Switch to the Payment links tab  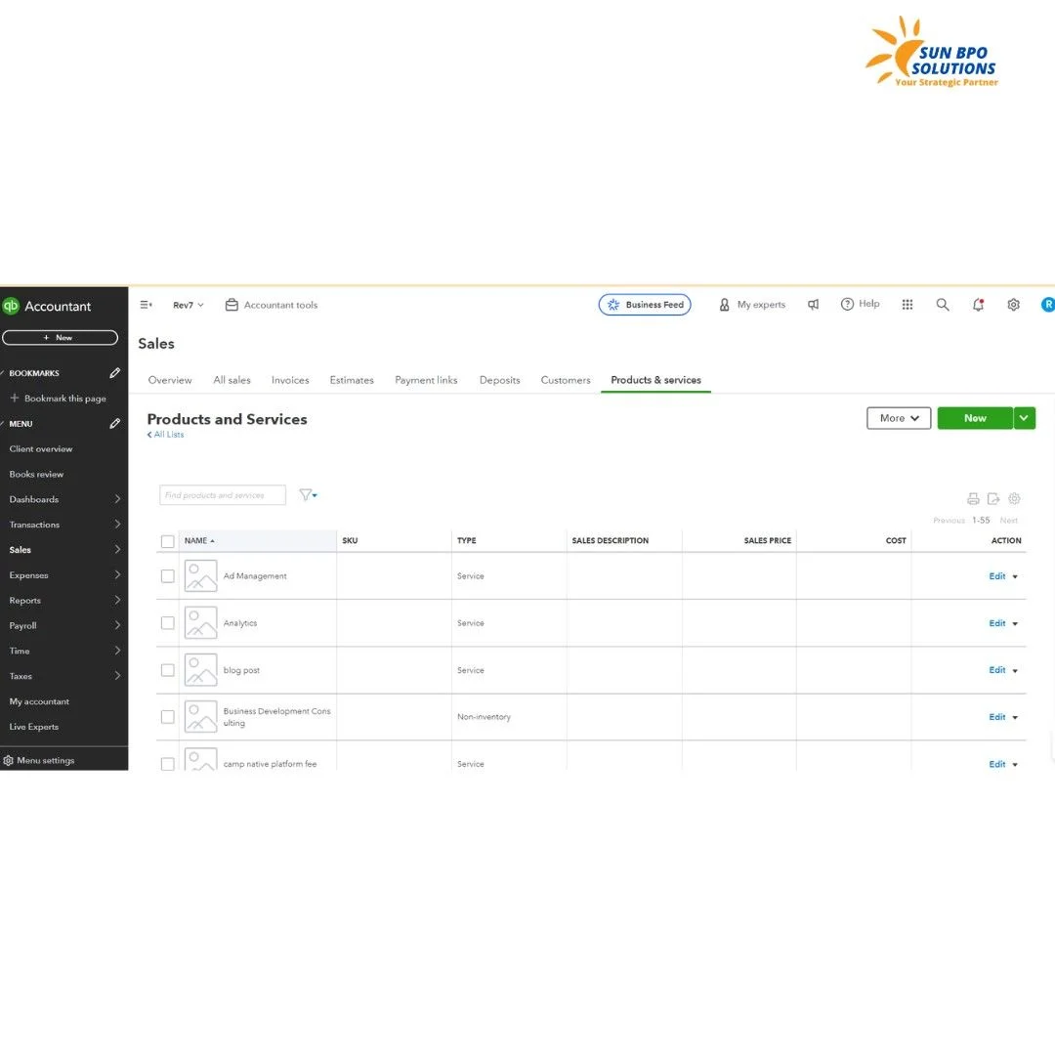coord(426,380)
